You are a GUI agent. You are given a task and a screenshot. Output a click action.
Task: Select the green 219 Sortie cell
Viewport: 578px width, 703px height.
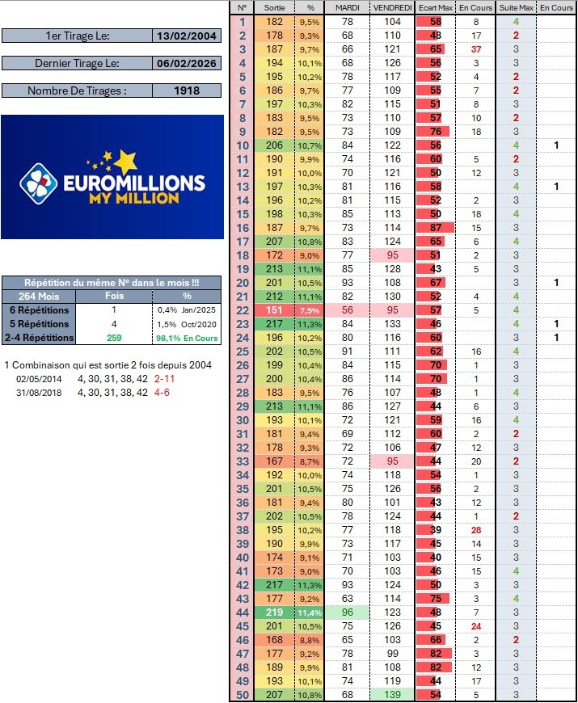(x=275, y=612)
